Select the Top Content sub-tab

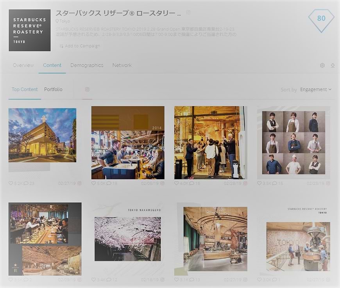coord(25,89)
